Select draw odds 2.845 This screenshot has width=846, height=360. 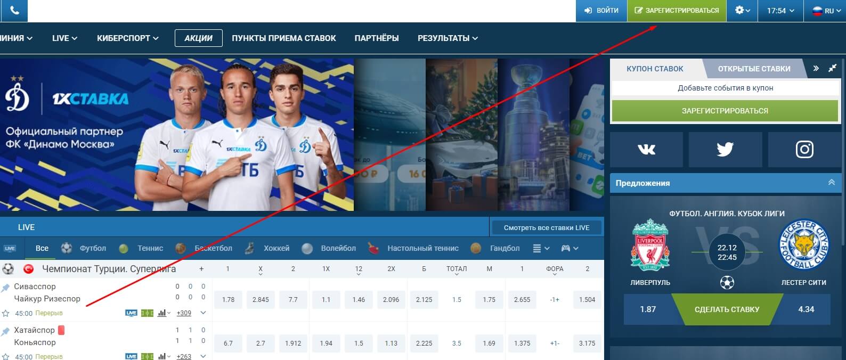pos(261,300)
